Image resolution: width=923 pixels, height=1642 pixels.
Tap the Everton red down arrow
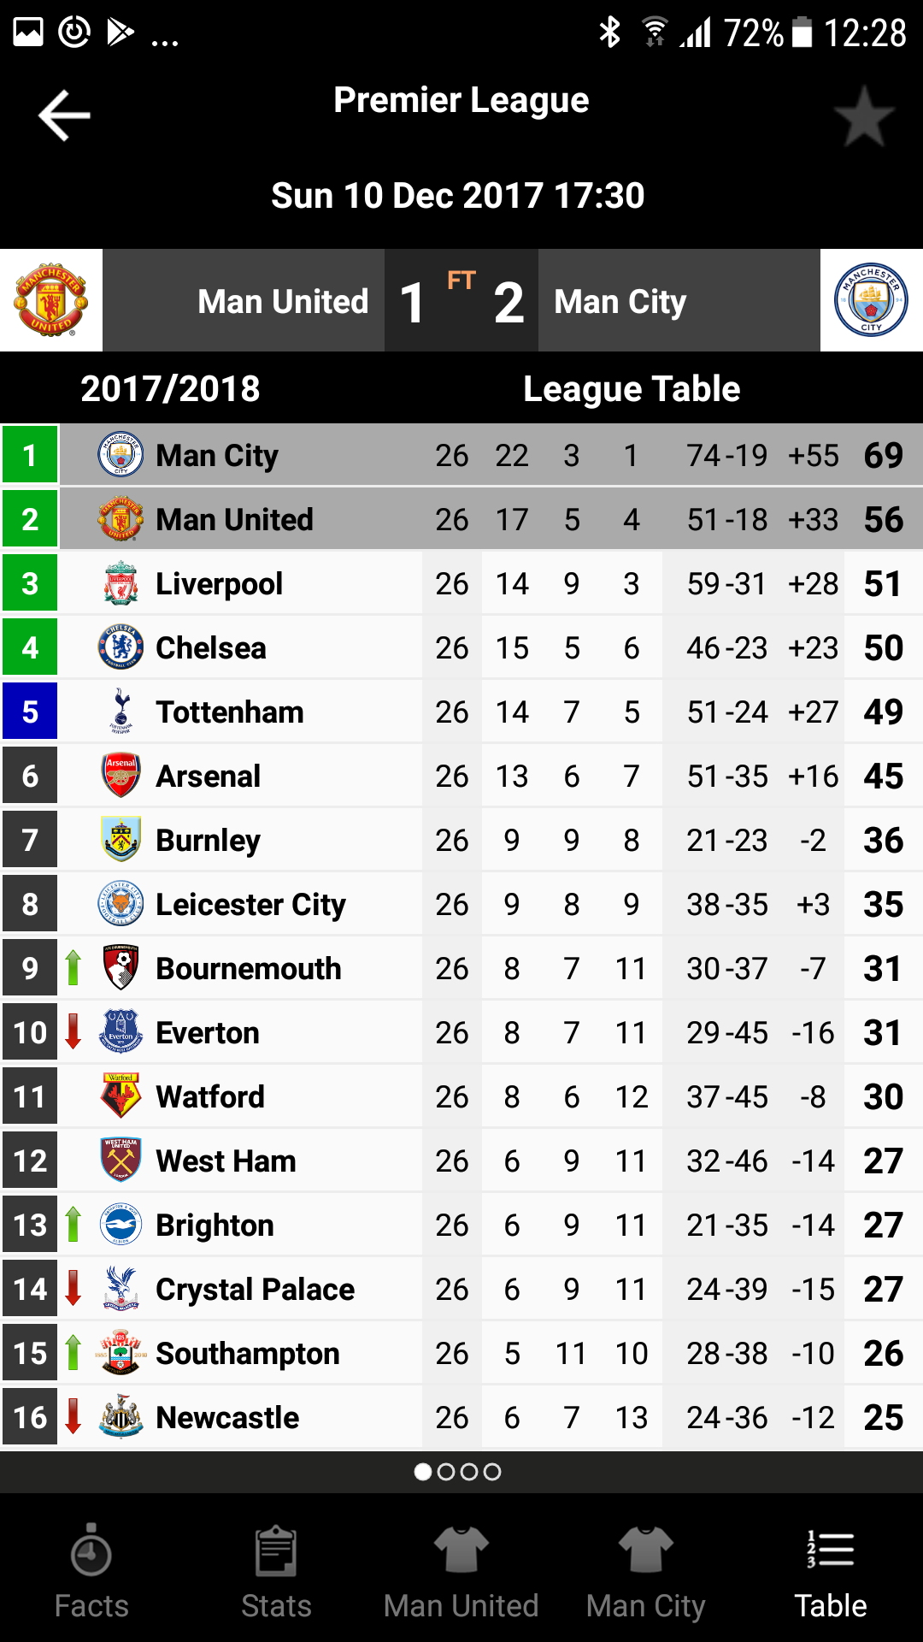tap(73, 1032)
